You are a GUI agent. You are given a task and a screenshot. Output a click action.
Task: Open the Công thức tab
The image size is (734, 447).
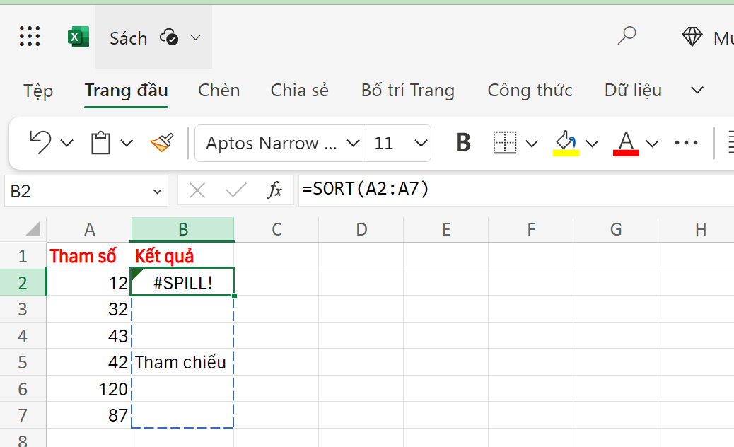530,91
